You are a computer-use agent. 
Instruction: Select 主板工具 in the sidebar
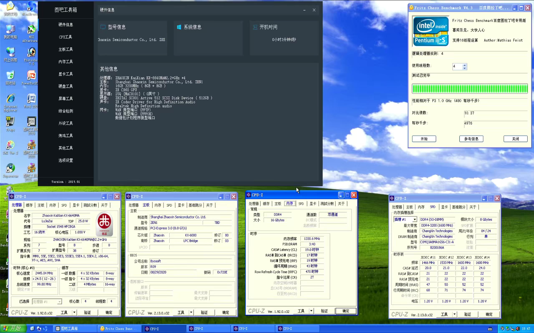click(66, 49)
